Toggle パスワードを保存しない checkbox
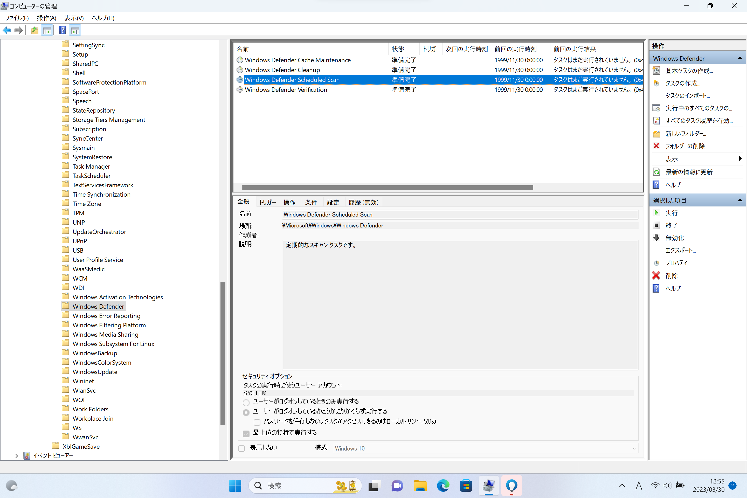This screenshot has height=498, width=747. (257, 423)
